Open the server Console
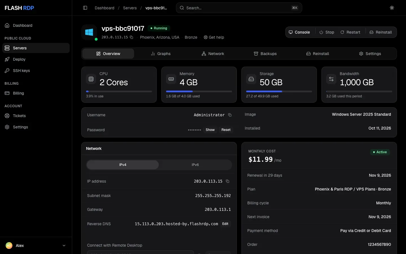 299,32
